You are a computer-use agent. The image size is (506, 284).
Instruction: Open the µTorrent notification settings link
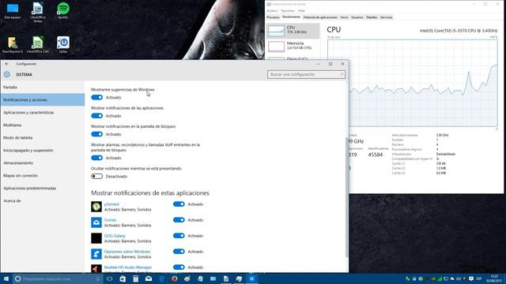111,204
